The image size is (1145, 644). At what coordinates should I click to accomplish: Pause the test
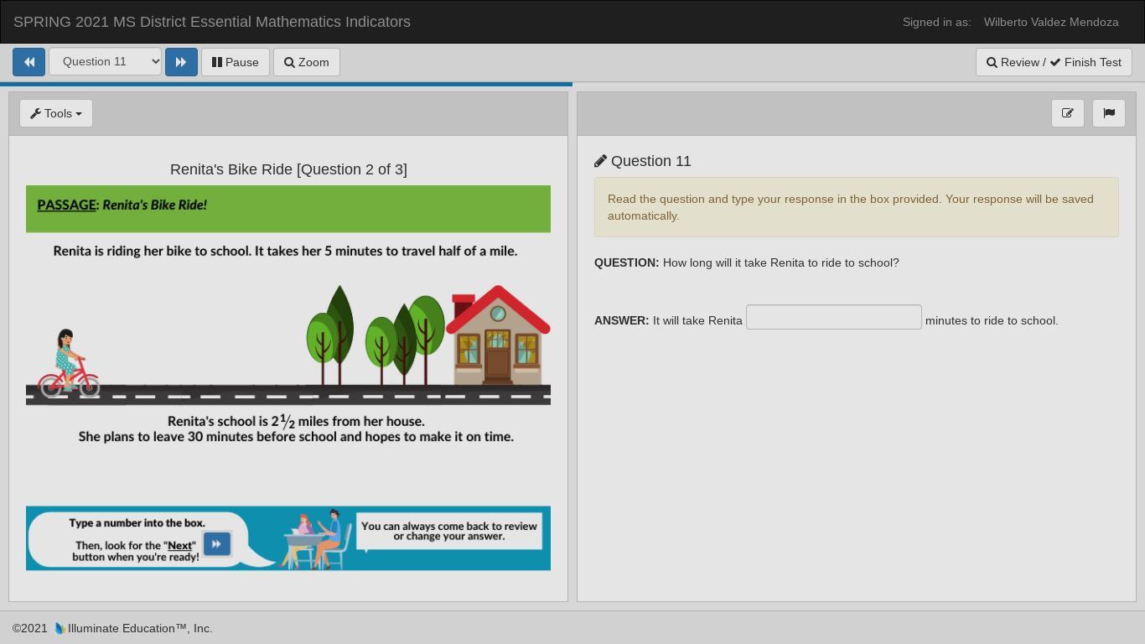[235, 62]
